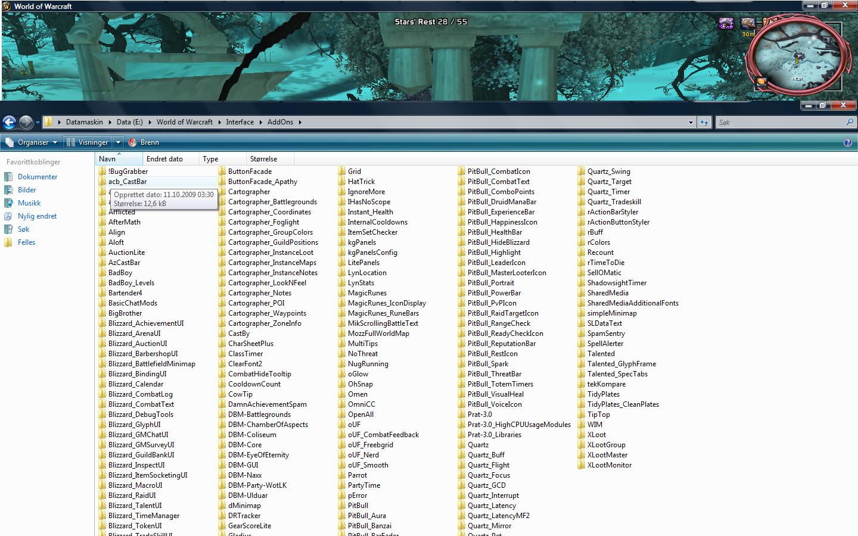Refresh the folder with the refresh button

pos(704,122)
